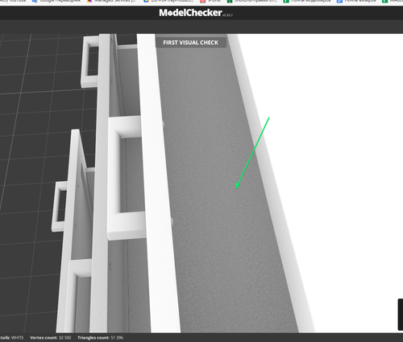Click the Vertex count 32 592 status text

pos(51,338)
